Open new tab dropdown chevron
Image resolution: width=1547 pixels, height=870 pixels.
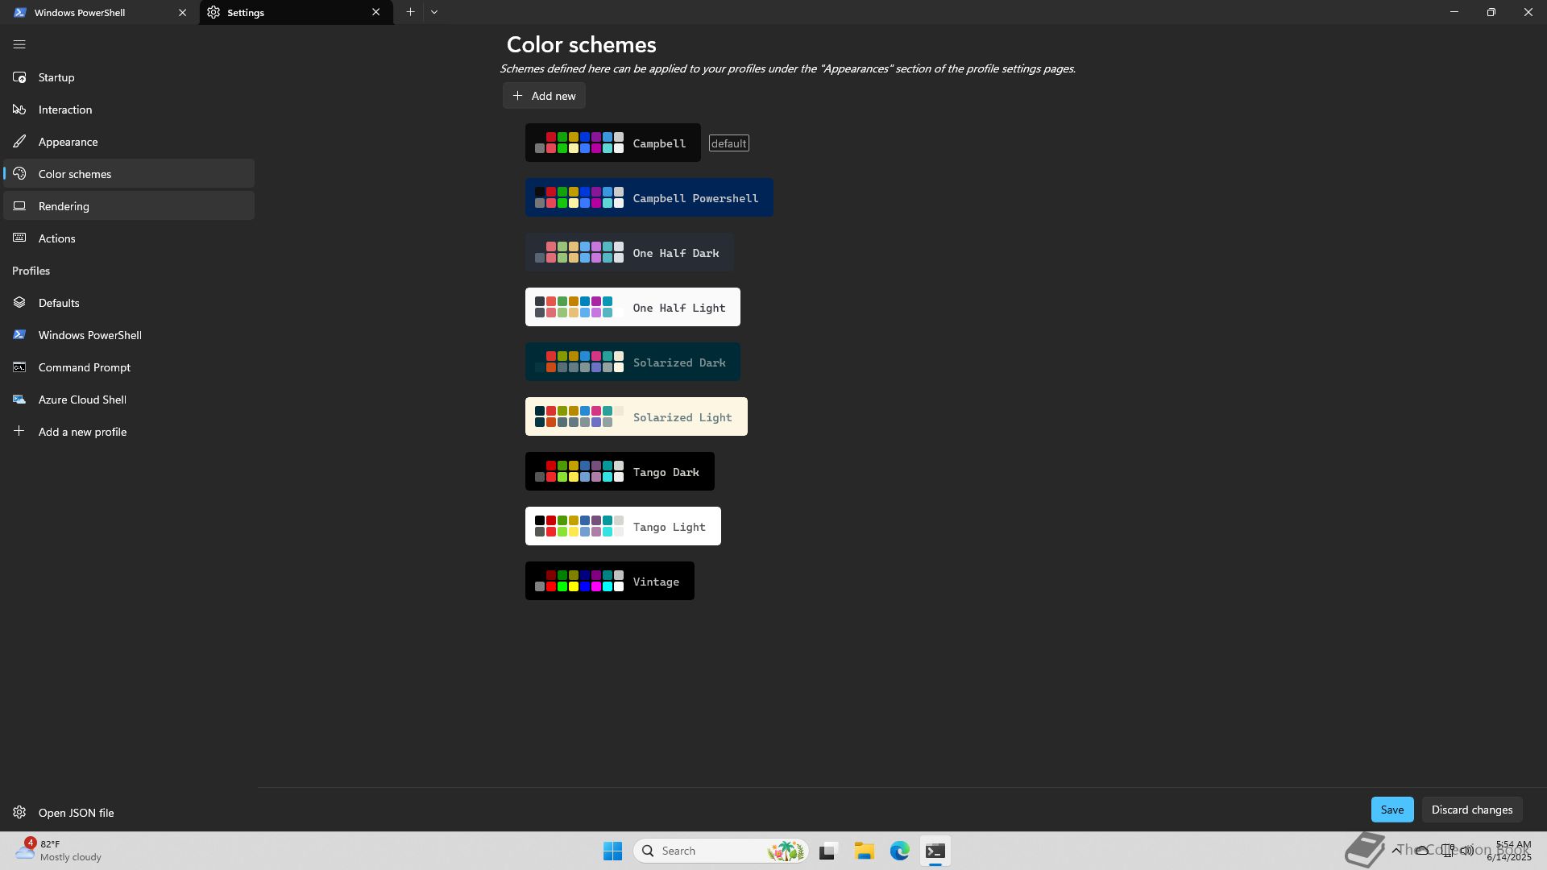434,12
